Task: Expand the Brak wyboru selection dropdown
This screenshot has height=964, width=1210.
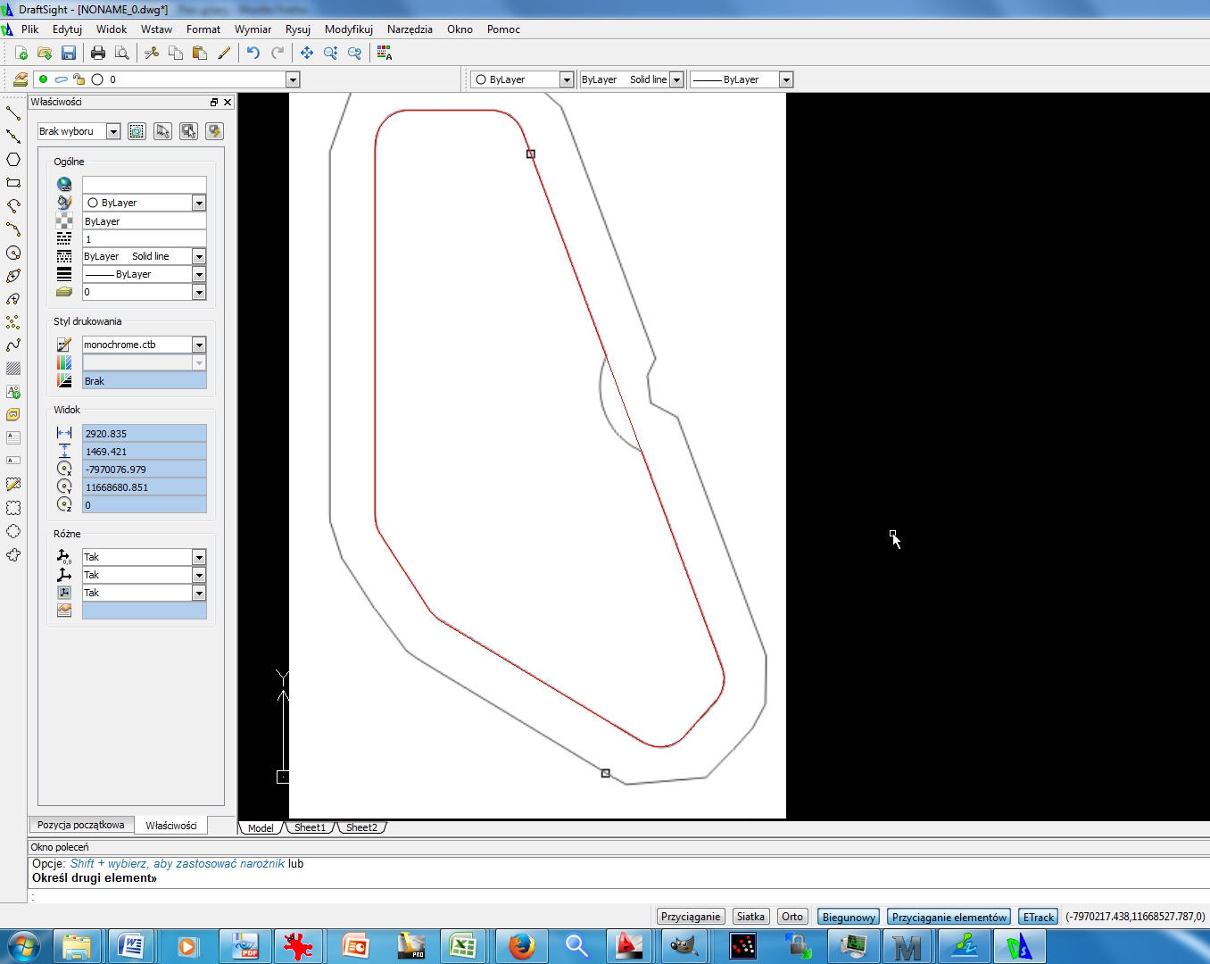Action: click(113, 131)
